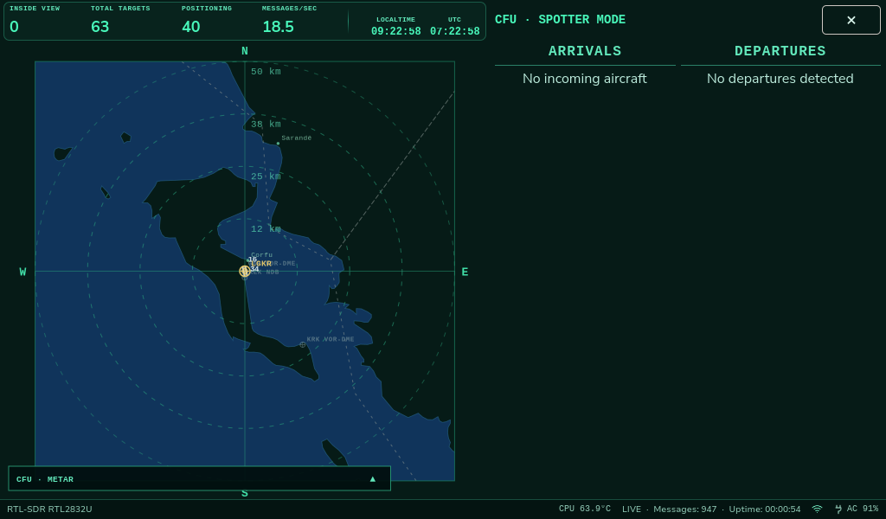Viewport: 886px width, 519px height.
Task: Click the 12 km range ring label
Action: click(x=266, y=228)
